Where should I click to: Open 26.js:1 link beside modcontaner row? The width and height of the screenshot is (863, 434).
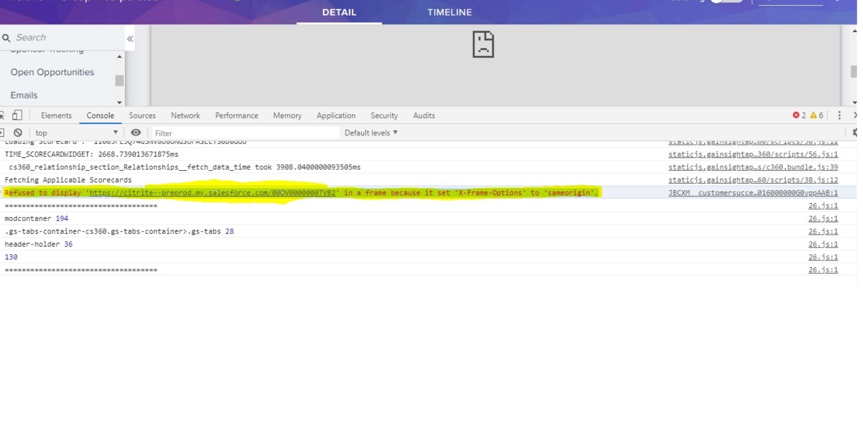pos(823,219)
